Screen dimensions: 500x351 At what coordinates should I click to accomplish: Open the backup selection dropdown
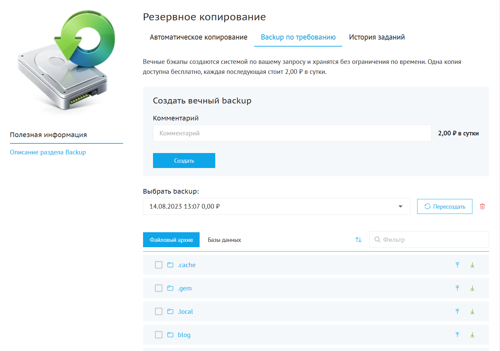pos(276,206)
